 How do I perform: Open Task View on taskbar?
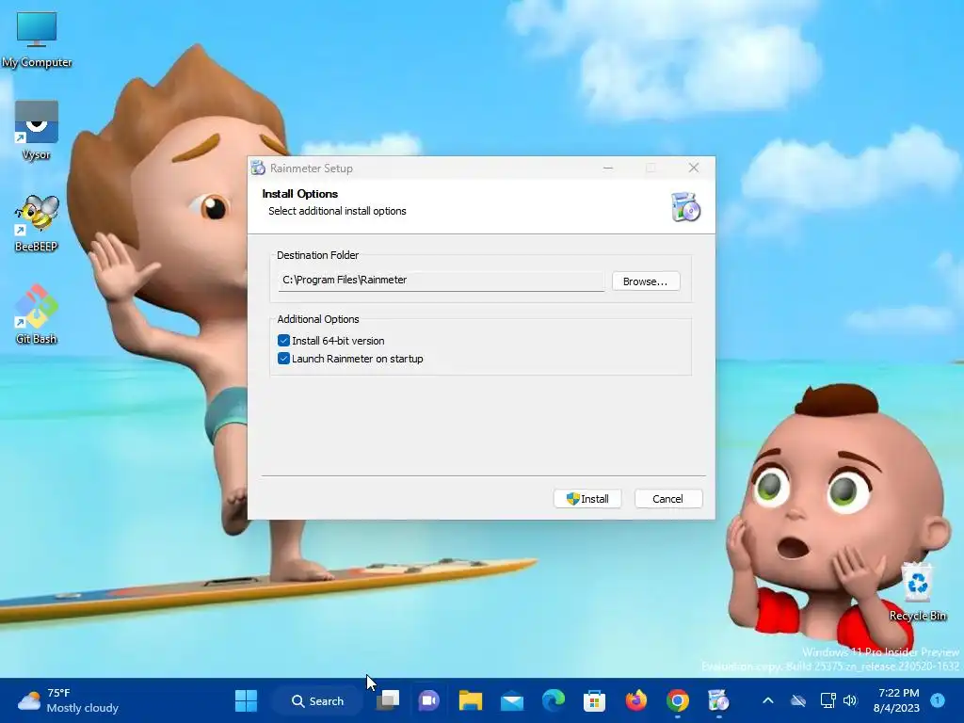click(388, 700)
